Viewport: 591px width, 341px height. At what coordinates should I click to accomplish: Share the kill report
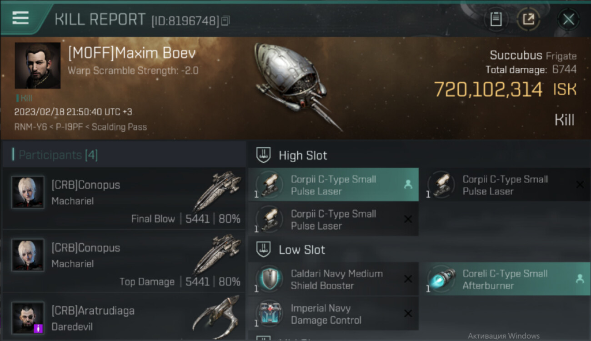coord(528,19)
